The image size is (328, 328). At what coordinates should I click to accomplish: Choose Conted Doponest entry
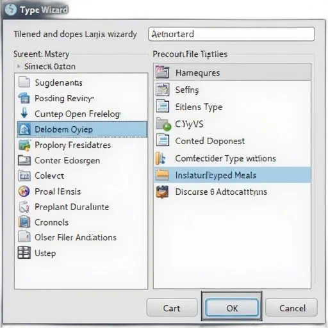pos(232,141)
